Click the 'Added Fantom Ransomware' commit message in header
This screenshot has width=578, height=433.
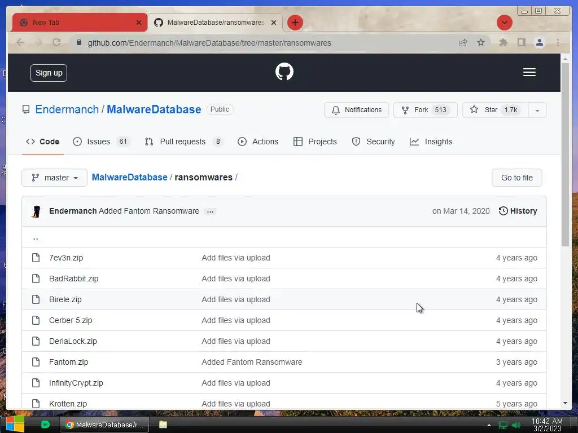click(x=149, y=211)
